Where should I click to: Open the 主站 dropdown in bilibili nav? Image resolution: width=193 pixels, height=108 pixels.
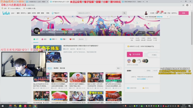click(13, 13)
